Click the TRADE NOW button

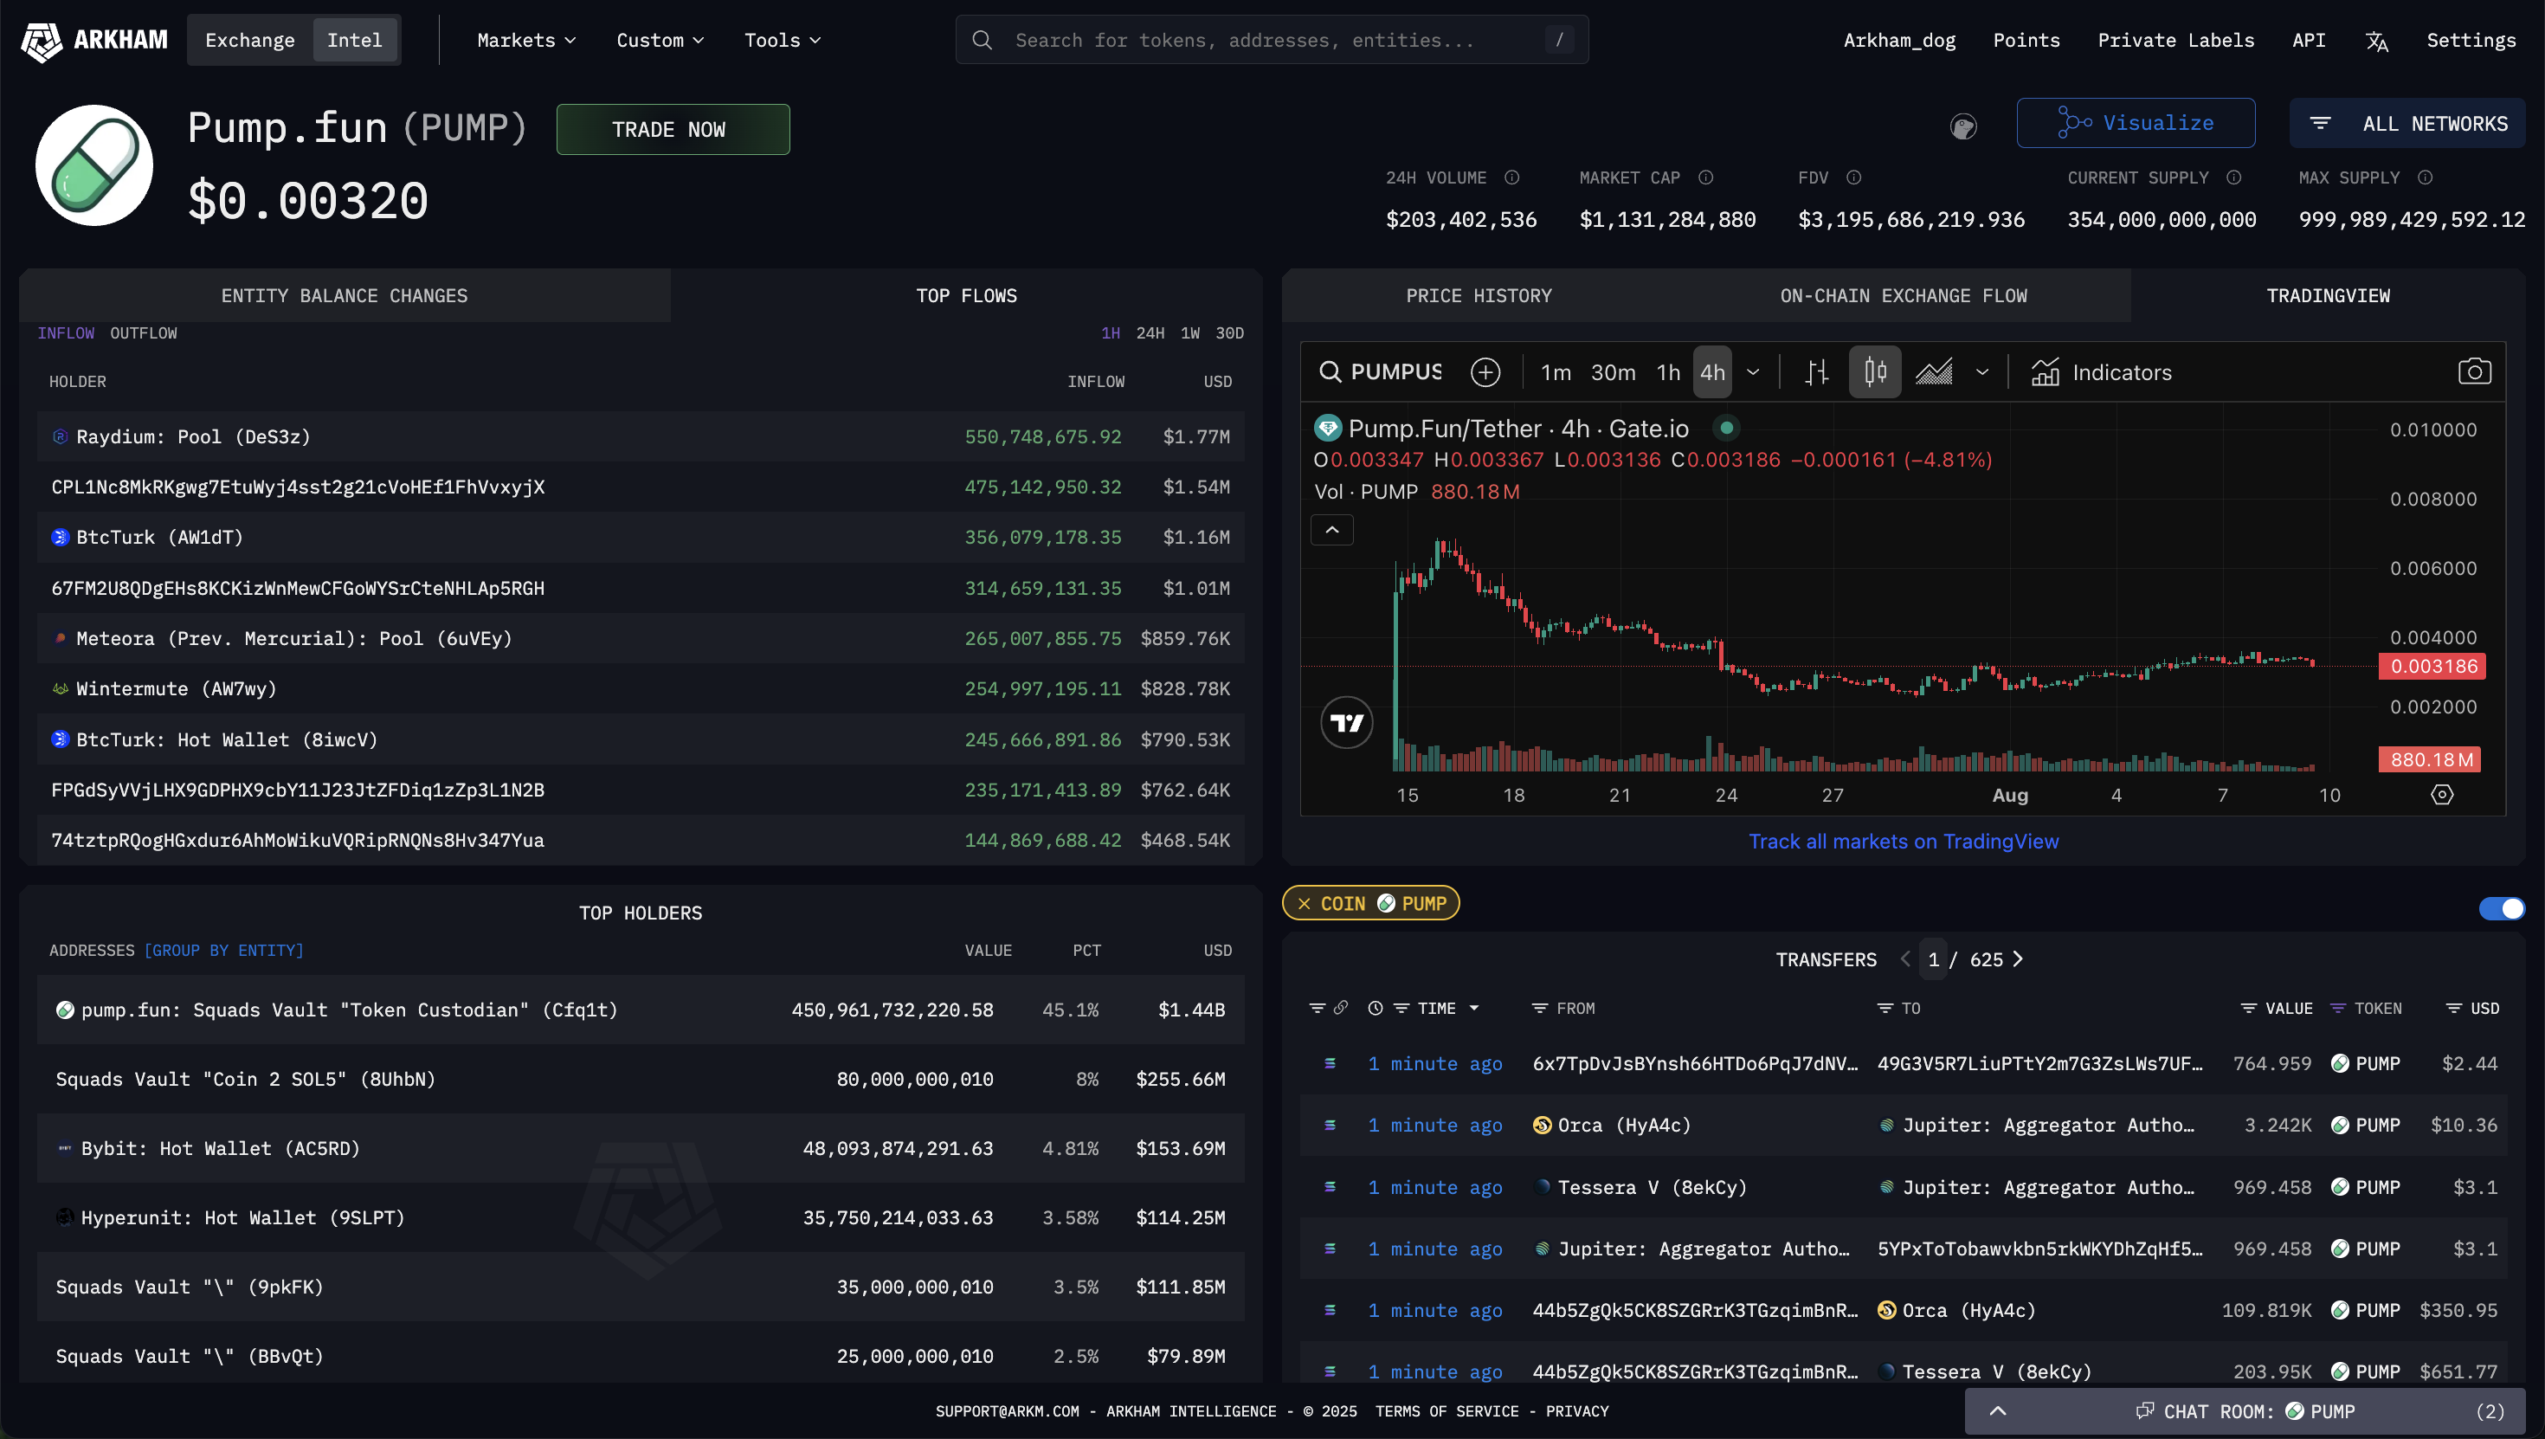coord(673,130)
